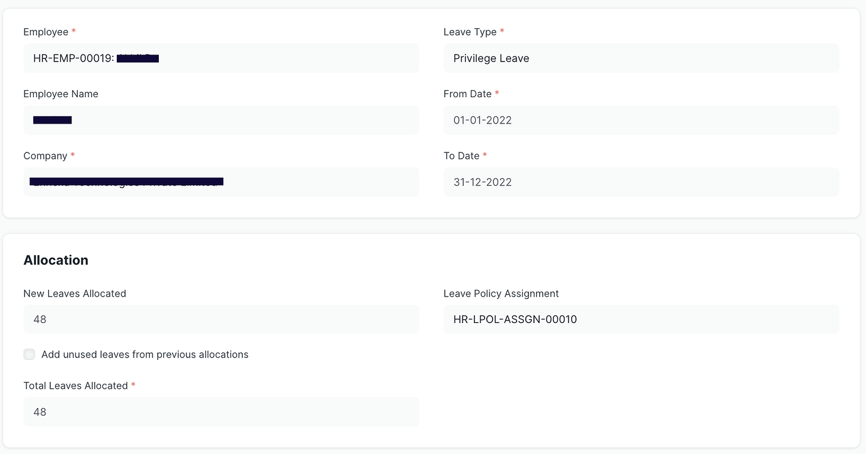Click the Total Leaves Allocated field
866x454 pixels.
coord(221,411)
